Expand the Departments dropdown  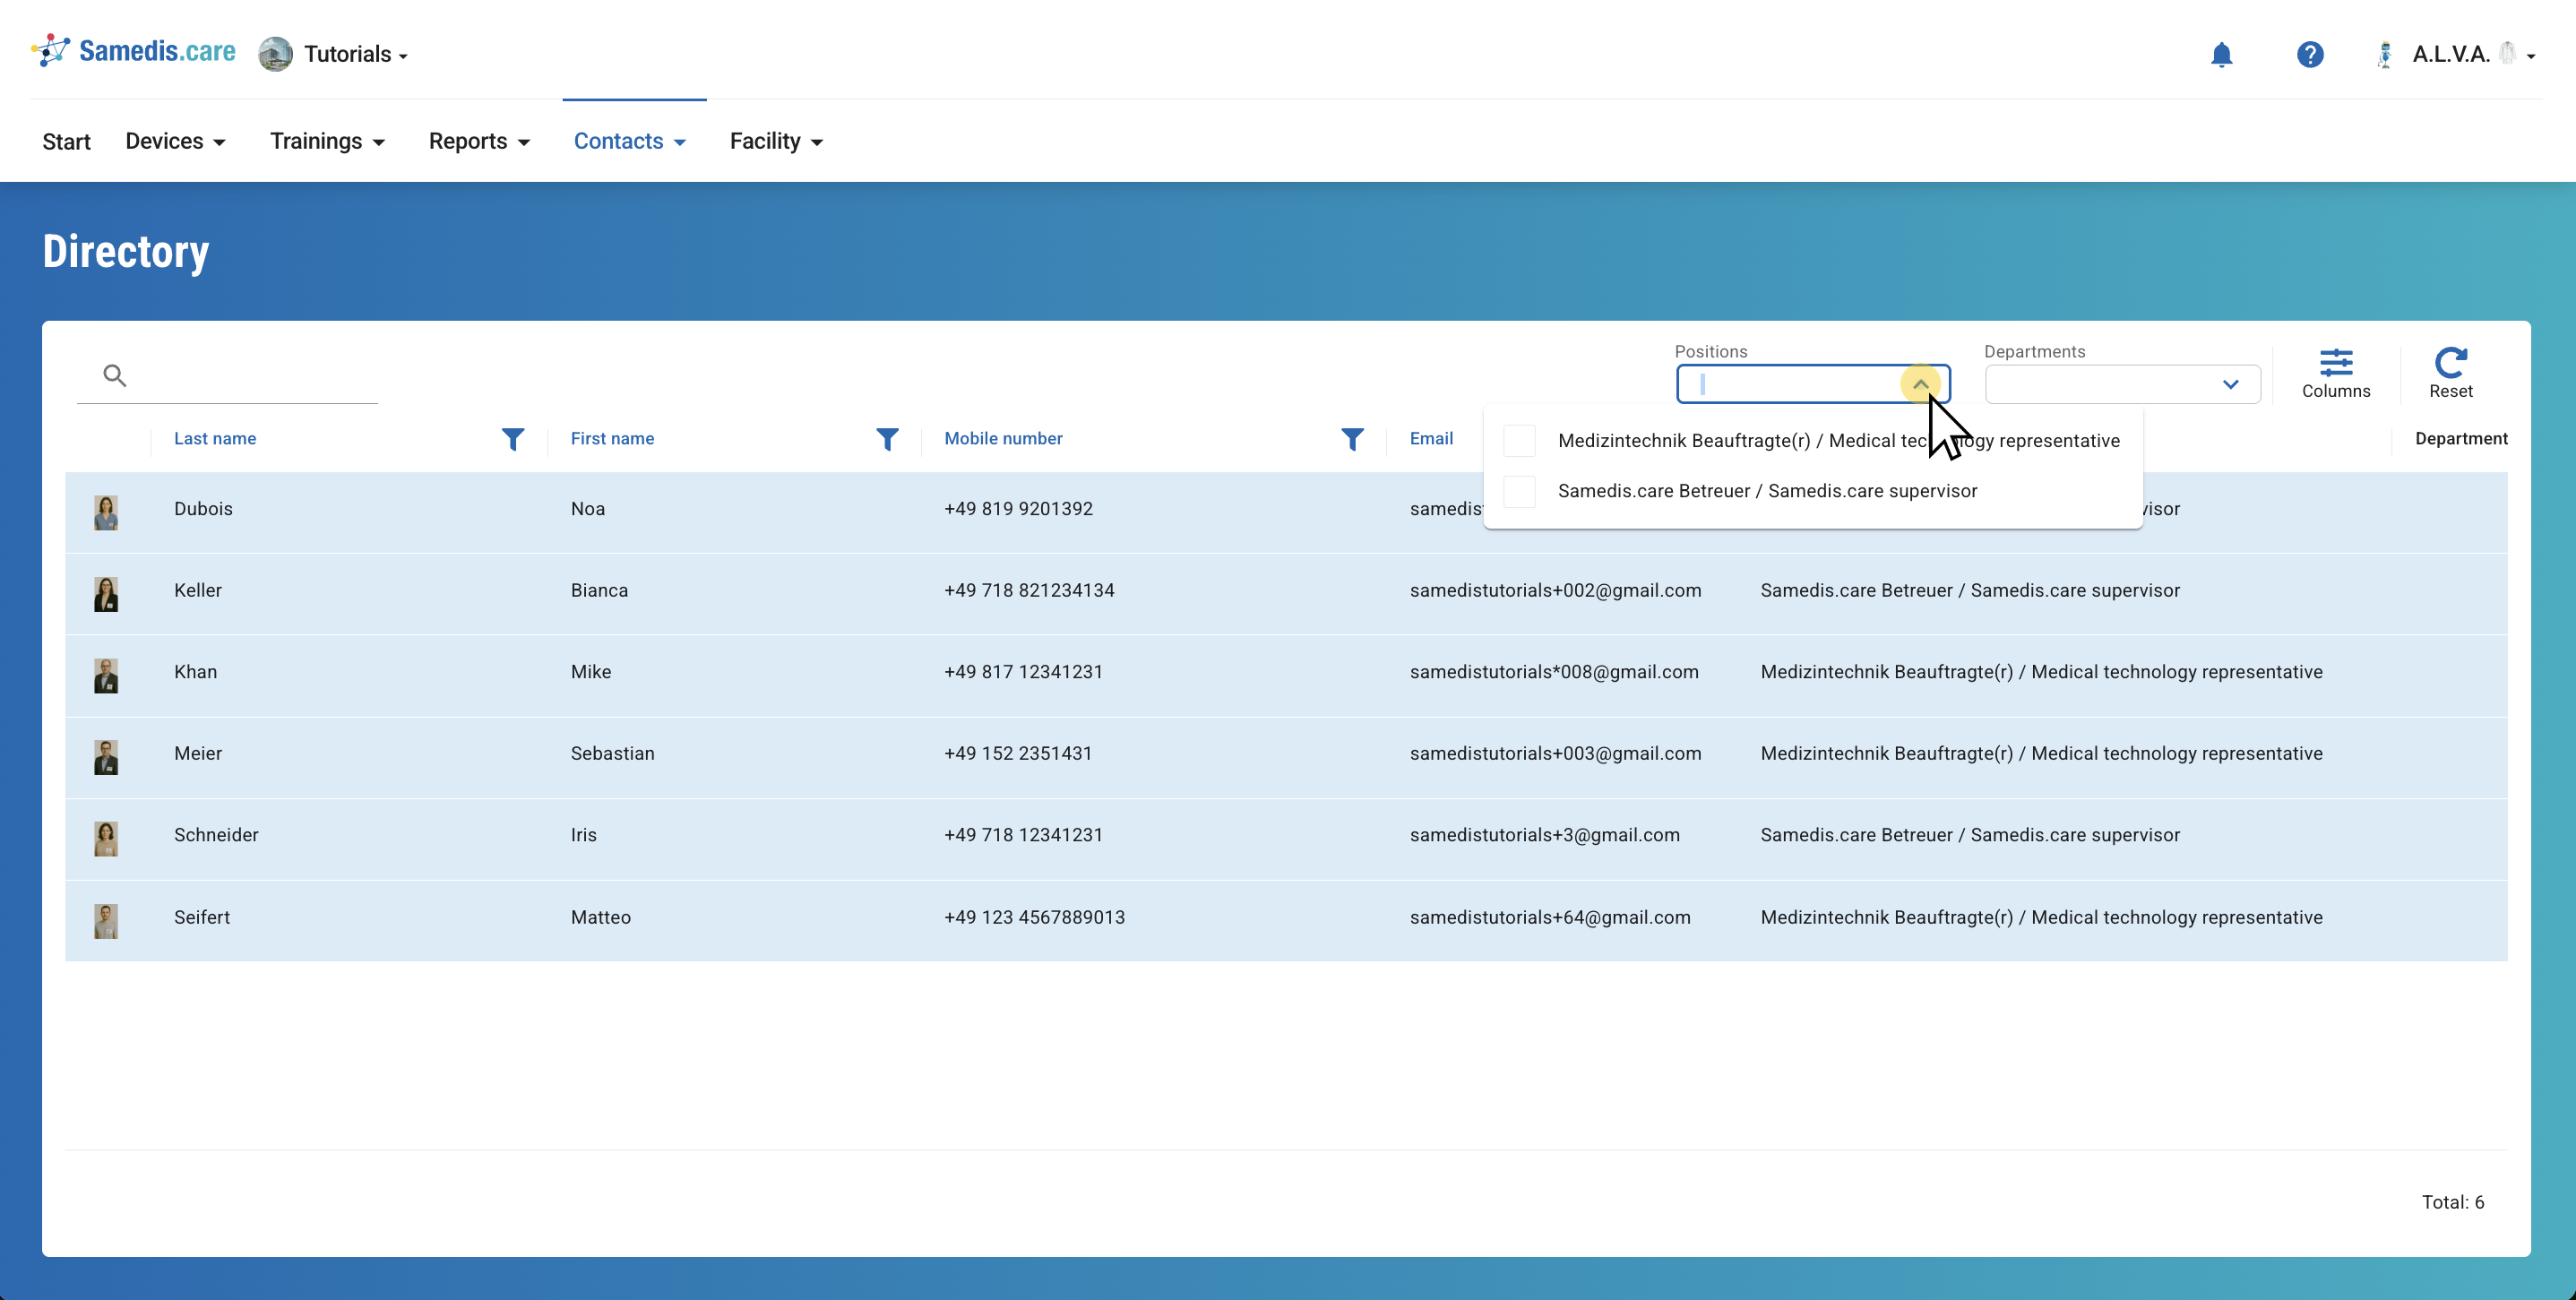click(x=2229, y=385)
